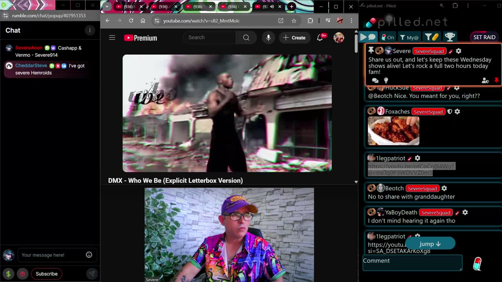
Task: Open media controls icon in browser toolbar
Action: click(328, 21)
